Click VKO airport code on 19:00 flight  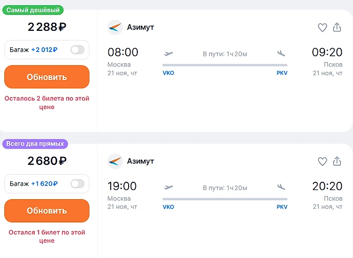168,207
